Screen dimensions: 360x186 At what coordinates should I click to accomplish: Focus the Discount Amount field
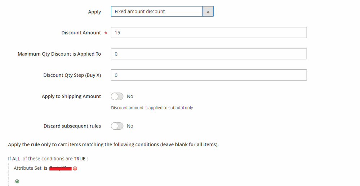click(x=209, y=33)
